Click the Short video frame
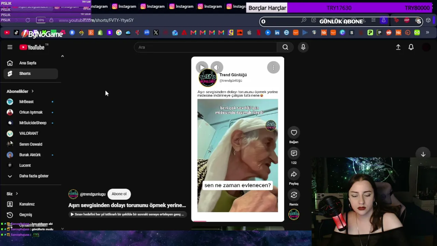The height and width of the screenshot is (246, 437). 238,139
